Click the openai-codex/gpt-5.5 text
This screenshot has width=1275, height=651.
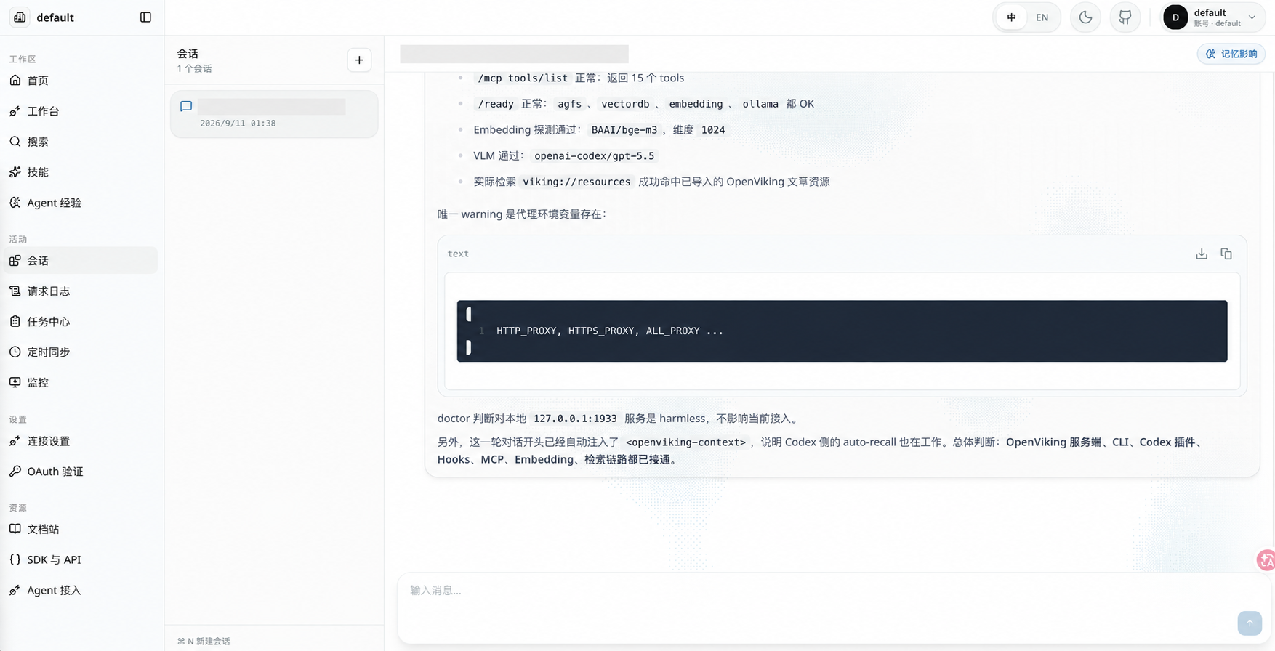[x=594, y=155]
